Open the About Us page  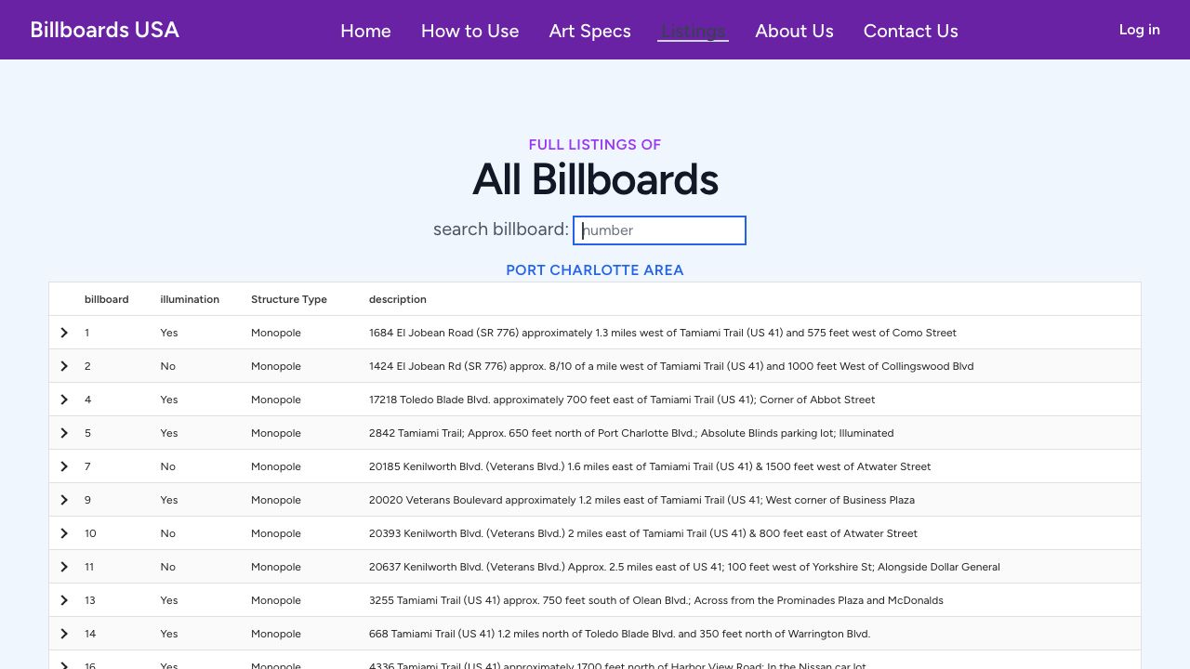pos(795,31)
